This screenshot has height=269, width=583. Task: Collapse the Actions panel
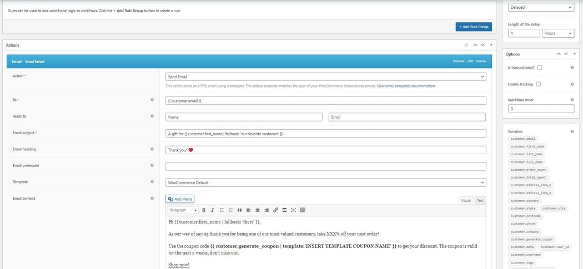click(x=491, y=45)
